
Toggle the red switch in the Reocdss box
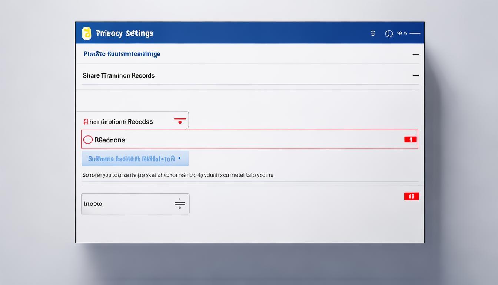[x=180, y=121]
